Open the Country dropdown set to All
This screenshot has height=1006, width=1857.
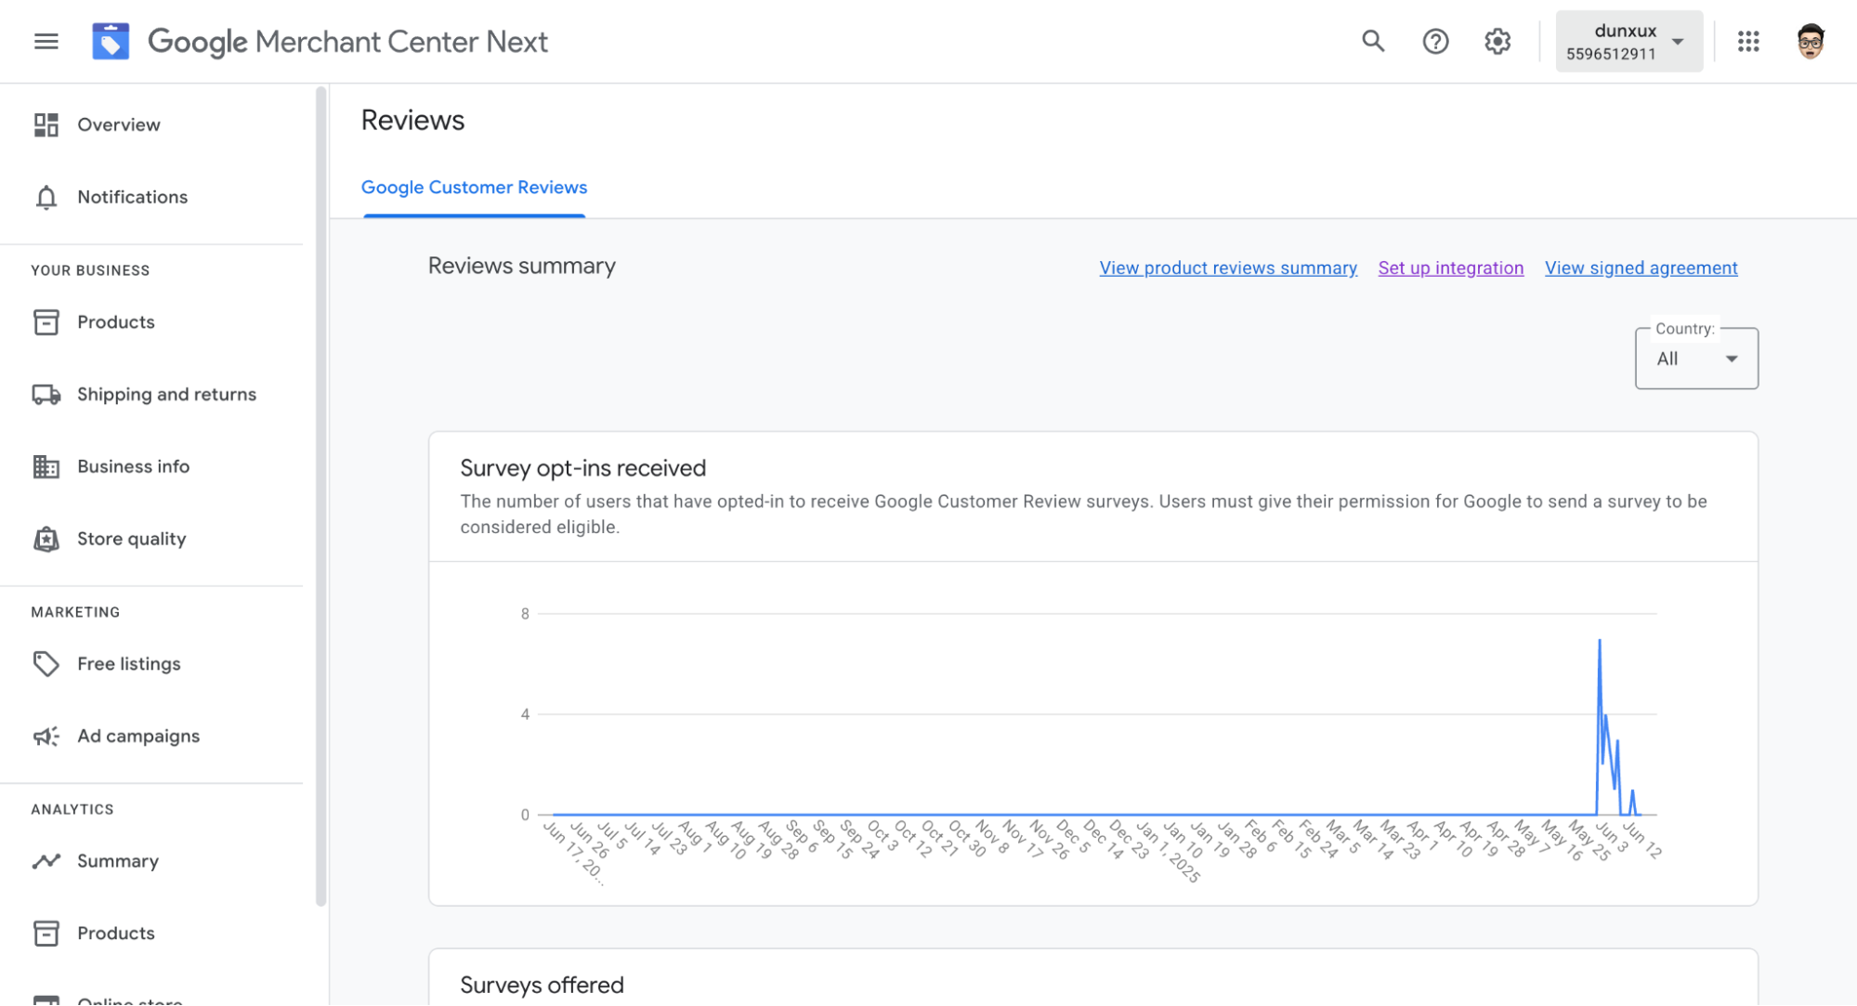tap(1696, 359)
